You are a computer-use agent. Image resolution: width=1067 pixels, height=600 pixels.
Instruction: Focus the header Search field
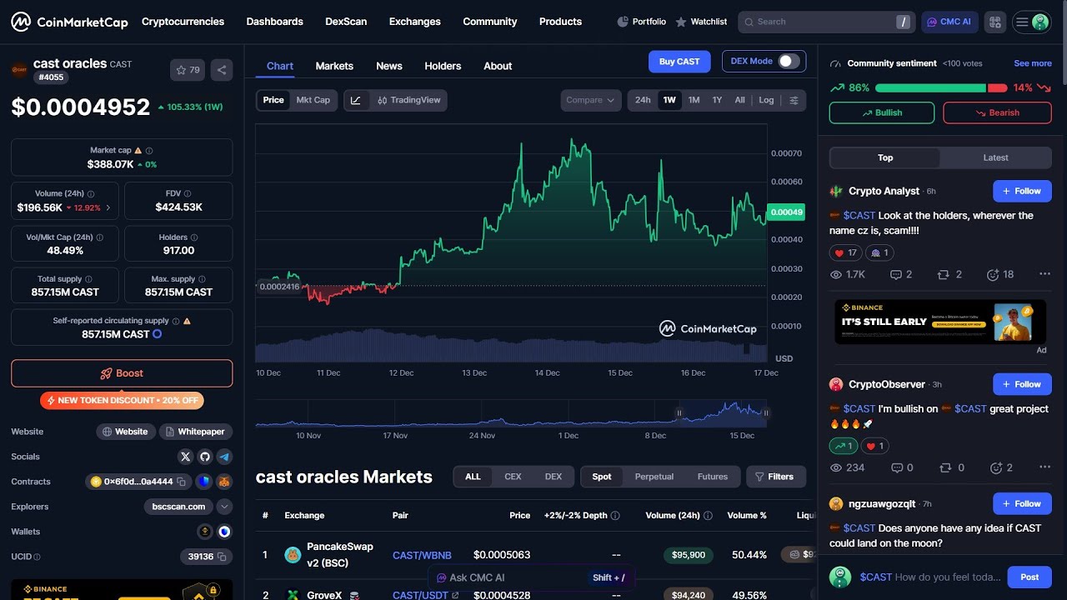pyautogui.click(x=825, y=22)
